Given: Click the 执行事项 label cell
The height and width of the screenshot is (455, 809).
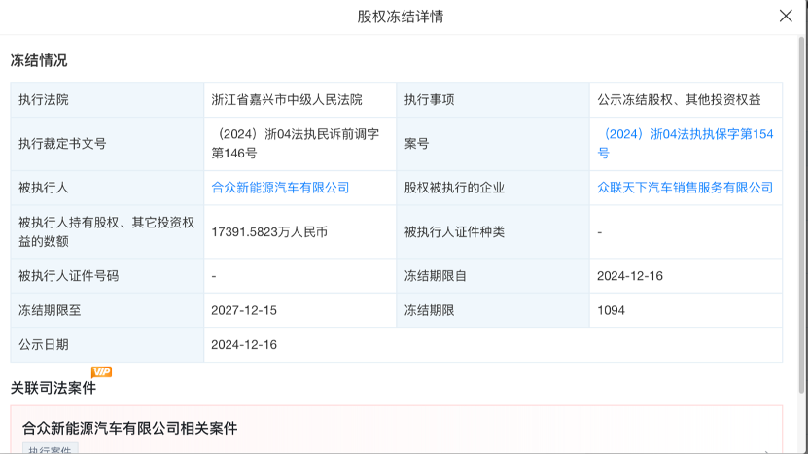Looking at the screenshot, I should click(493, 99).
